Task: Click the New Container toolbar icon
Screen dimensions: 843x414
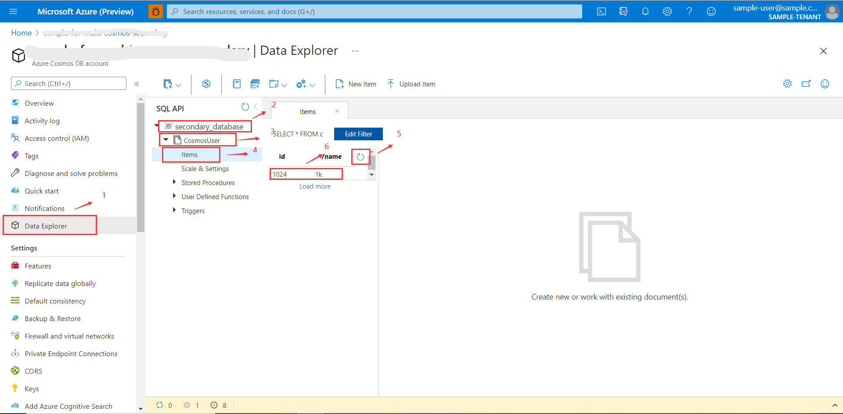Action: click(167, 84)
